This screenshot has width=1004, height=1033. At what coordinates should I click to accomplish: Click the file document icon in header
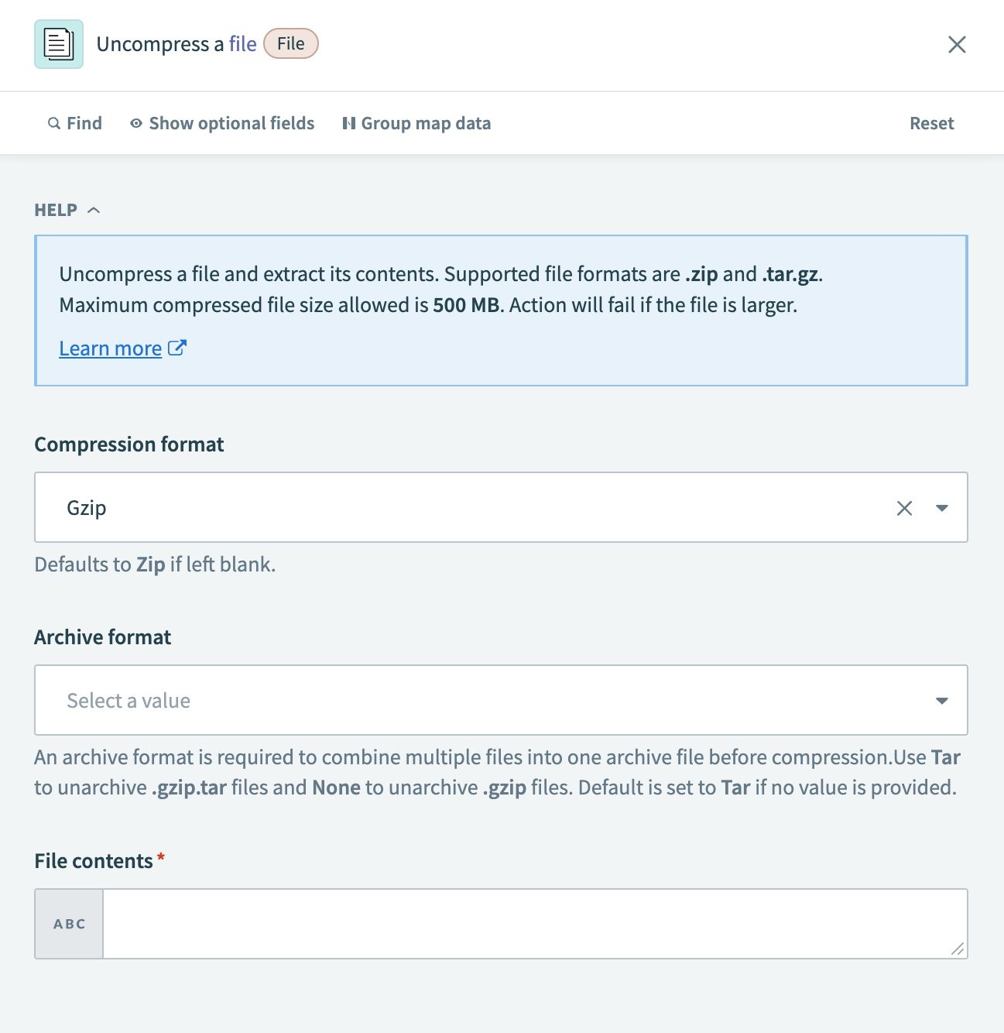[59, 44]
